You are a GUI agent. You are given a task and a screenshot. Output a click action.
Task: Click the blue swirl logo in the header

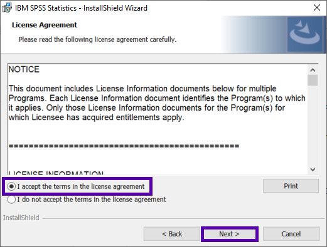[305, 34]
